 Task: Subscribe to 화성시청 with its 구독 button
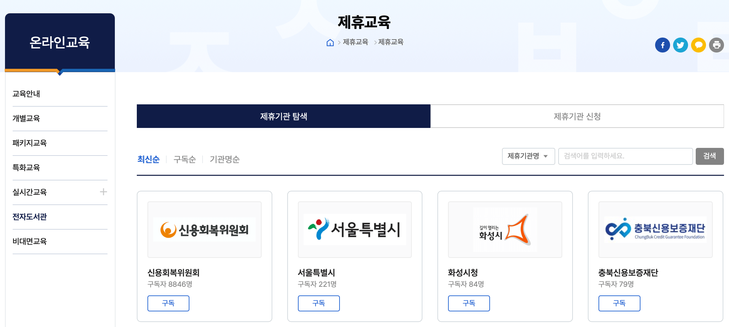469,303
